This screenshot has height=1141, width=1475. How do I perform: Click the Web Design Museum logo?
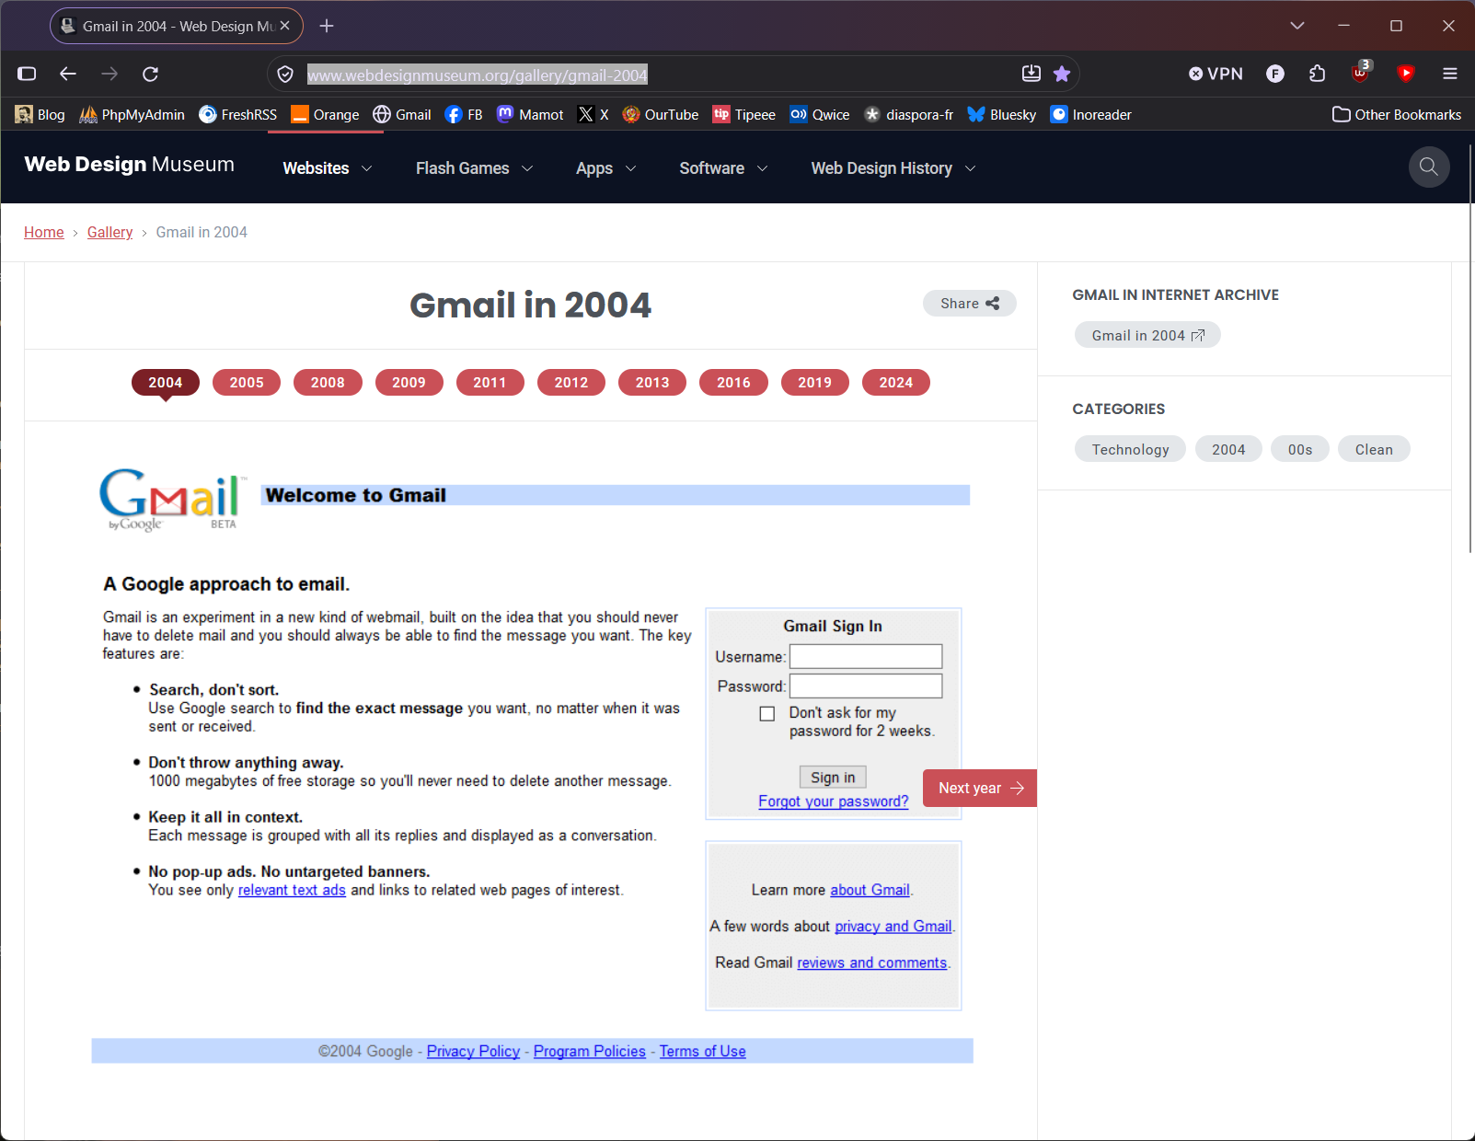click(x=130, y=165)
